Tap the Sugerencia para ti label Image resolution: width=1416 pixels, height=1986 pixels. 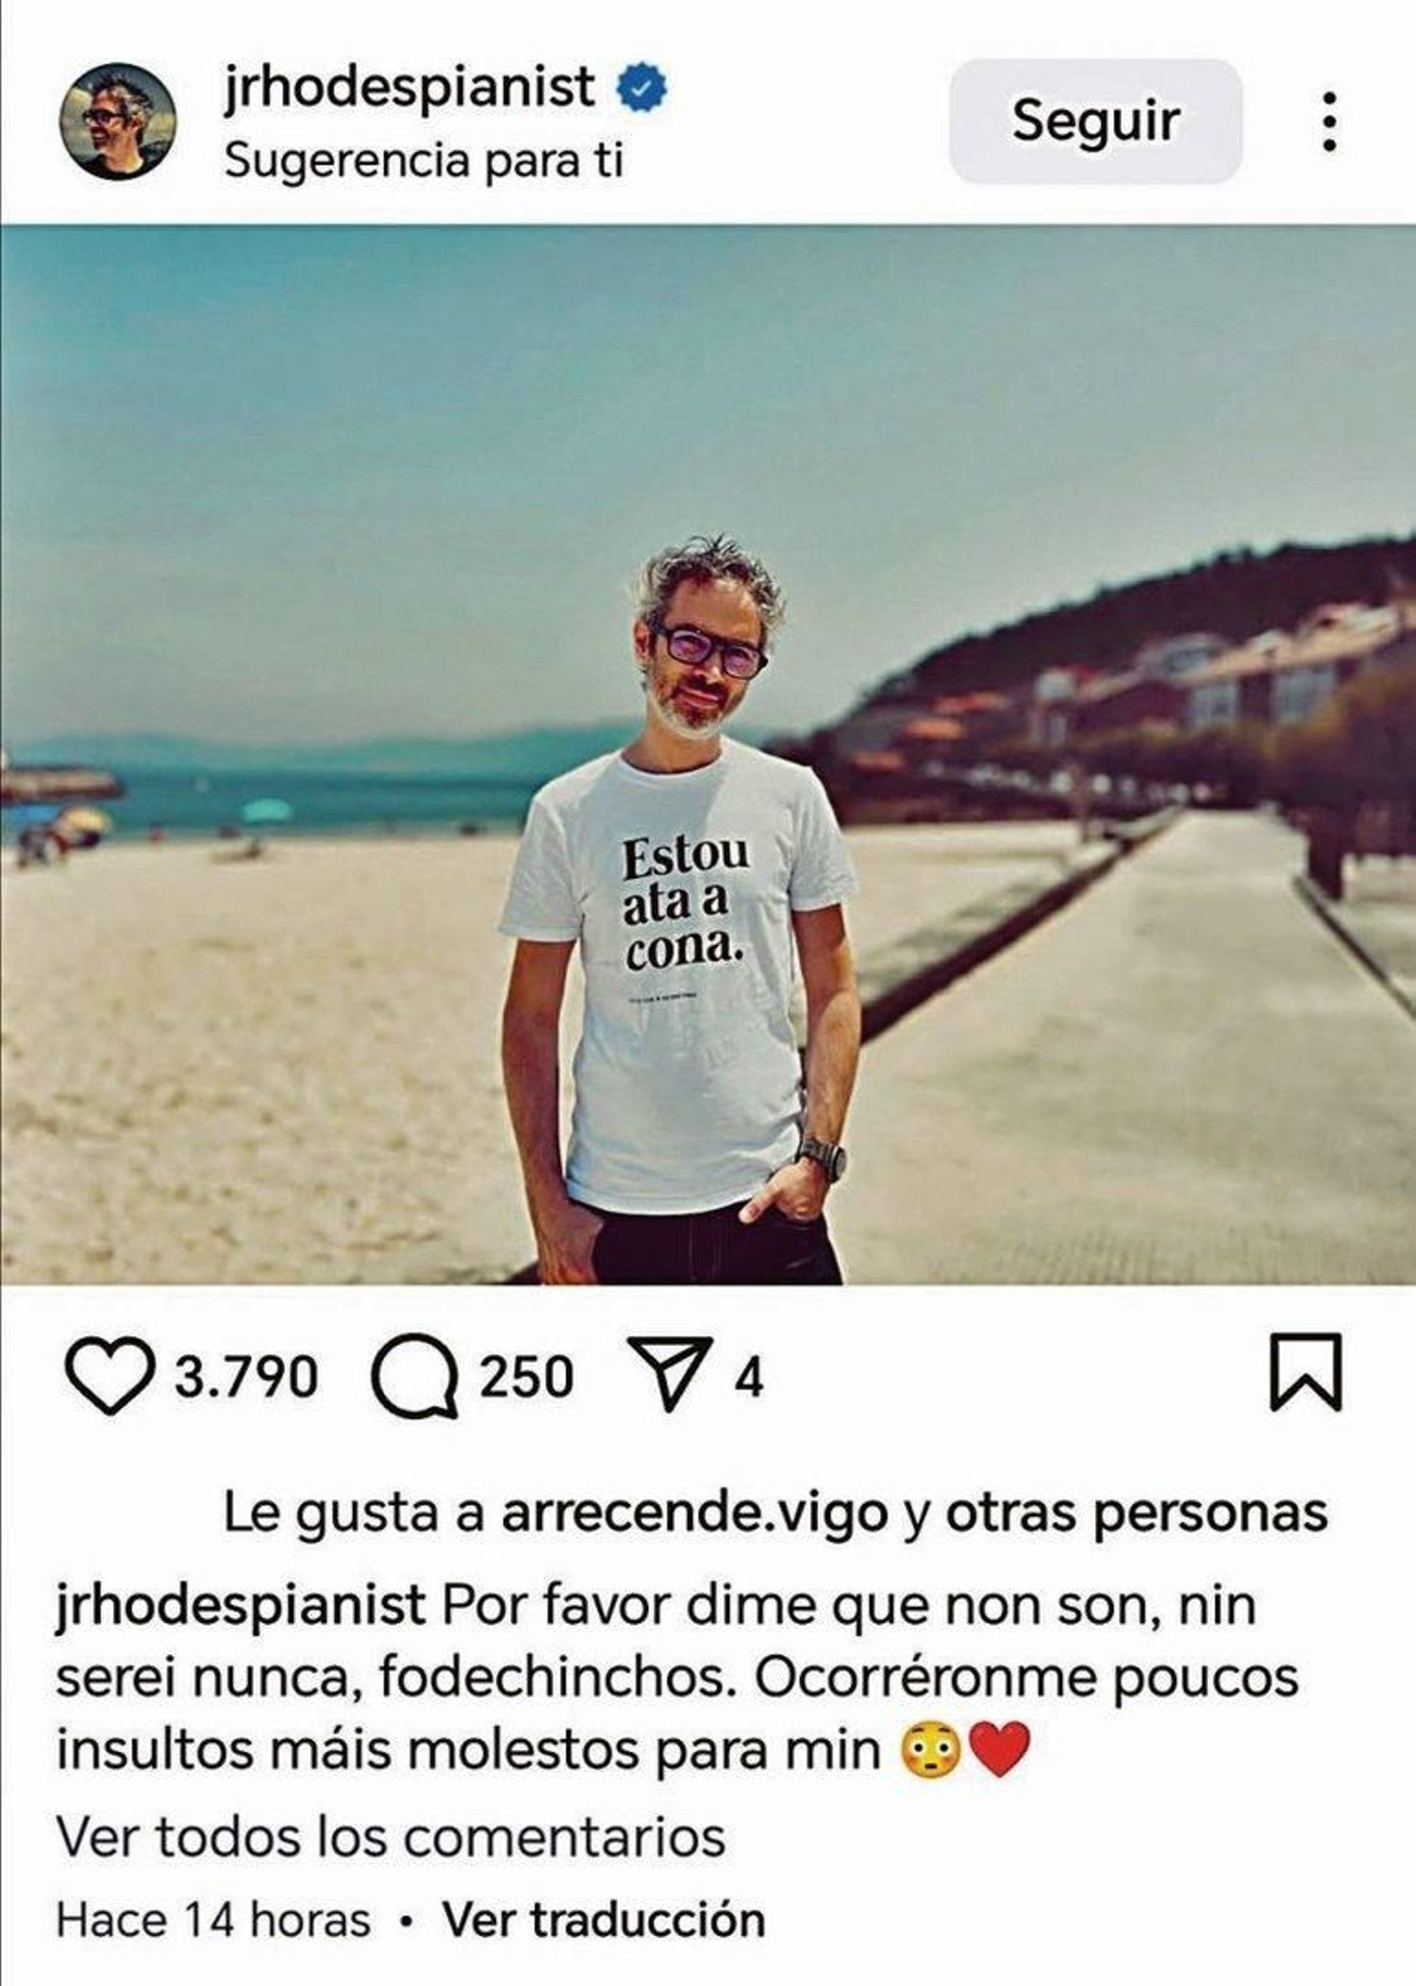pos(424,162)
